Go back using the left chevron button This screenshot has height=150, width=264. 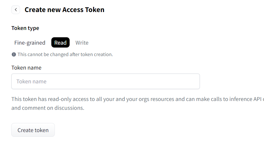pyautogui.click(x=16, y=10)
